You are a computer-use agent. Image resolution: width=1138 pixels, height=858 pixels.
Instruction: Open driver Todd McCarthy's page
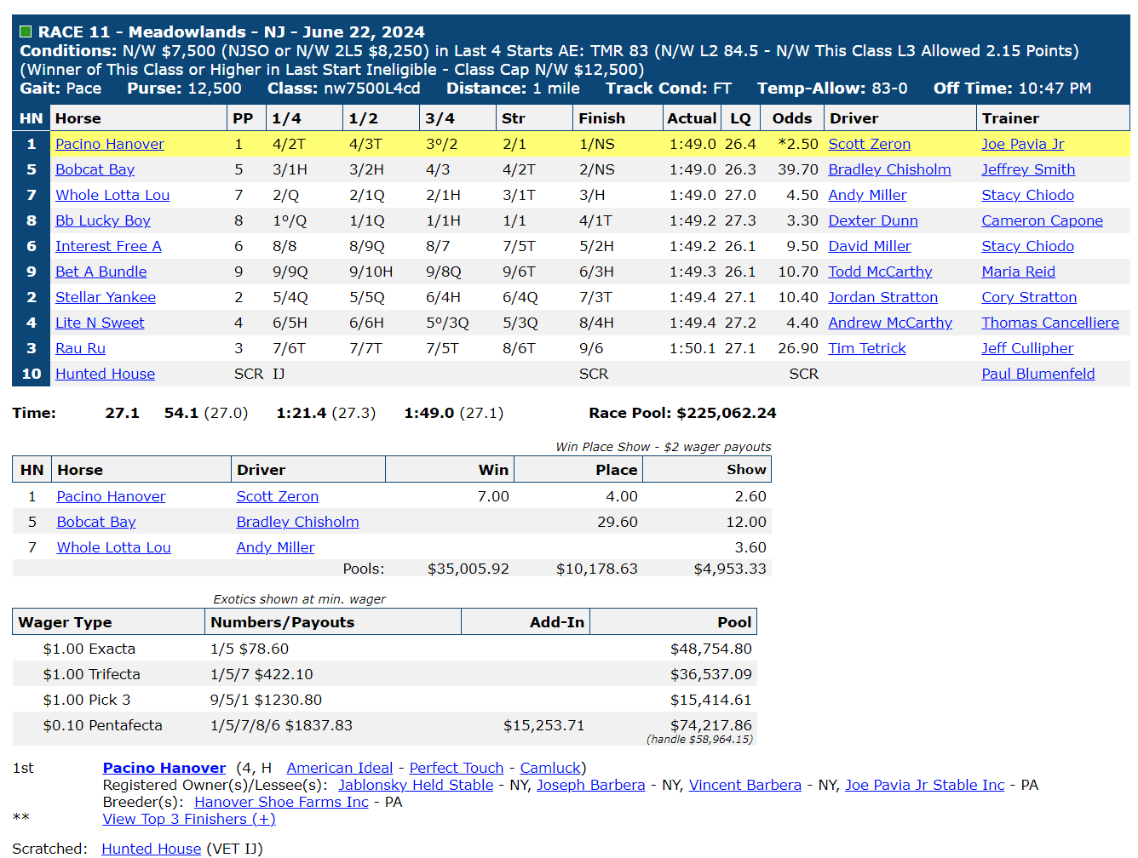coord(880,272)
